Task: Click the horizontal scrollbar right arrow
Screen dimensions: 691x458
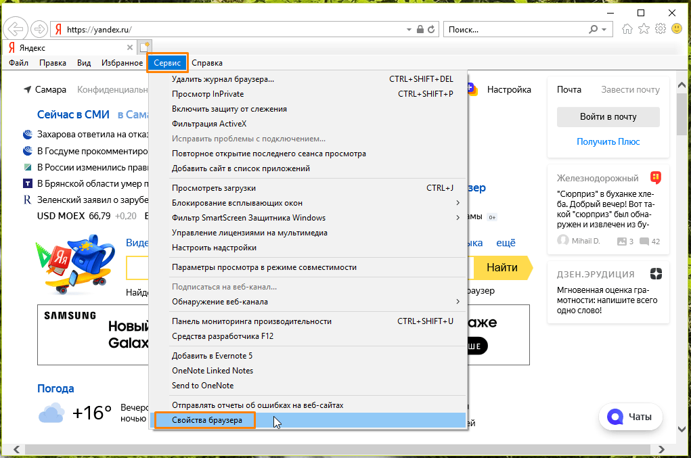Action: coord(661,449)
